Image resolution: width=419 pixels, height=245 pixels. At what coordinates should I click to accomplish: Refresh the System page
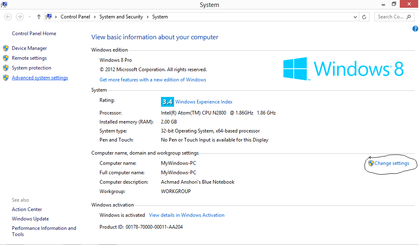[364, 17]
